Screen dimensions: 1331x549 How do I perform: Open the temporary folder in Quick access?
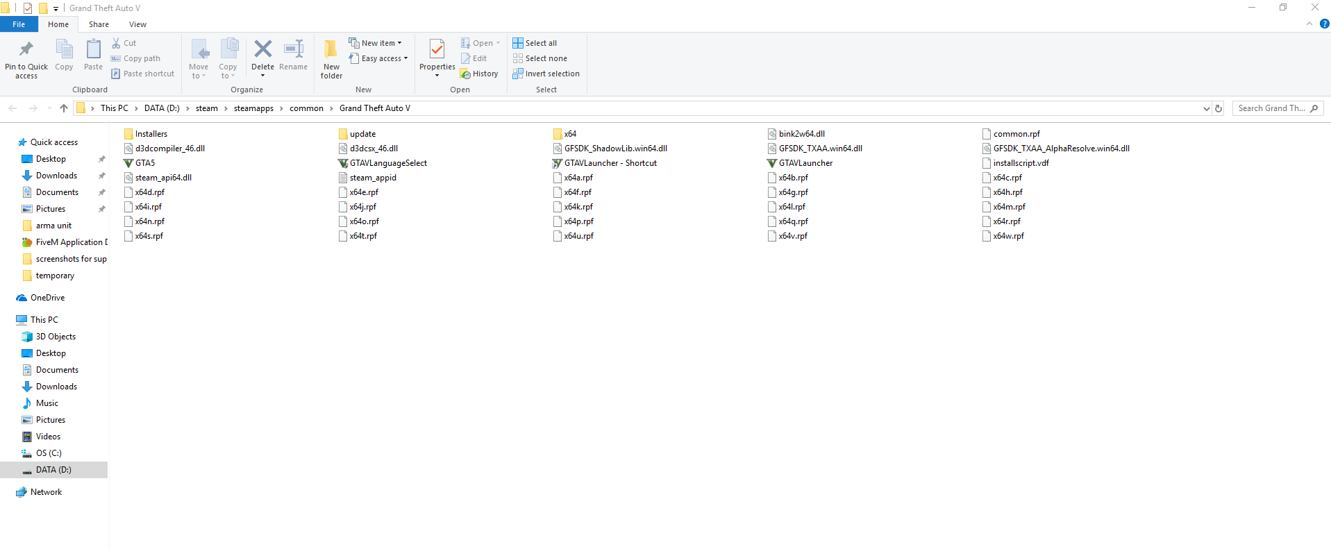48,276
